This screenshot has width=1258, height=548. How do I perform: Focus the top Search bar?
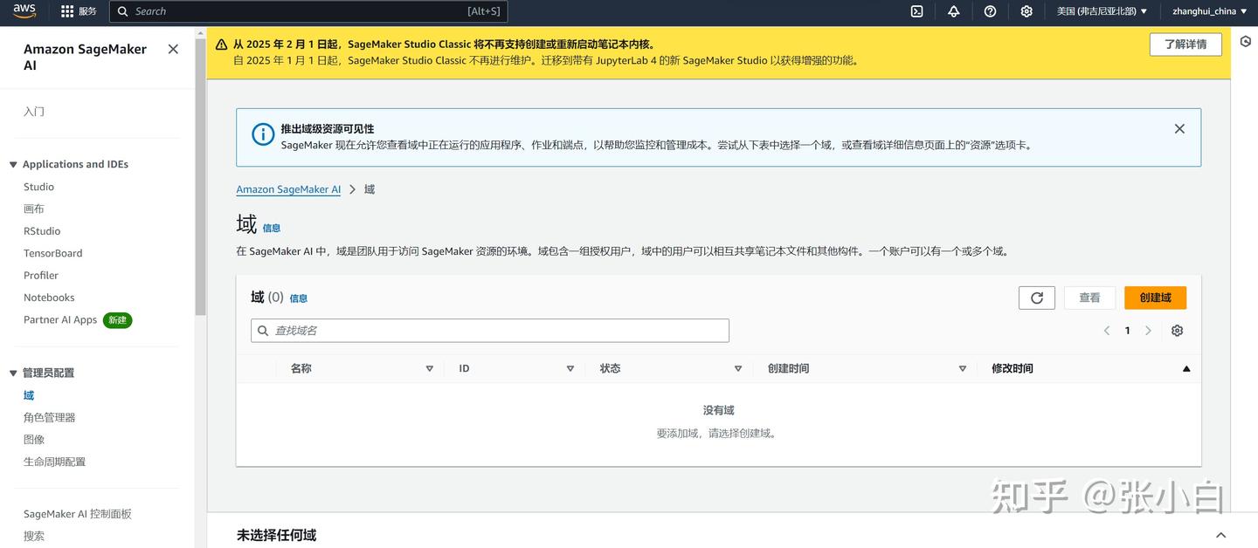[x=308, y=11]
